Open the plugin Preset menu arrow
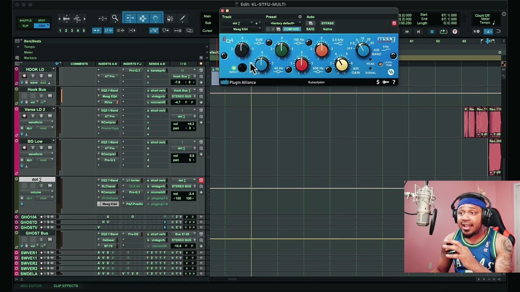Viewport: 520px width, 292px height. [300, 17]
